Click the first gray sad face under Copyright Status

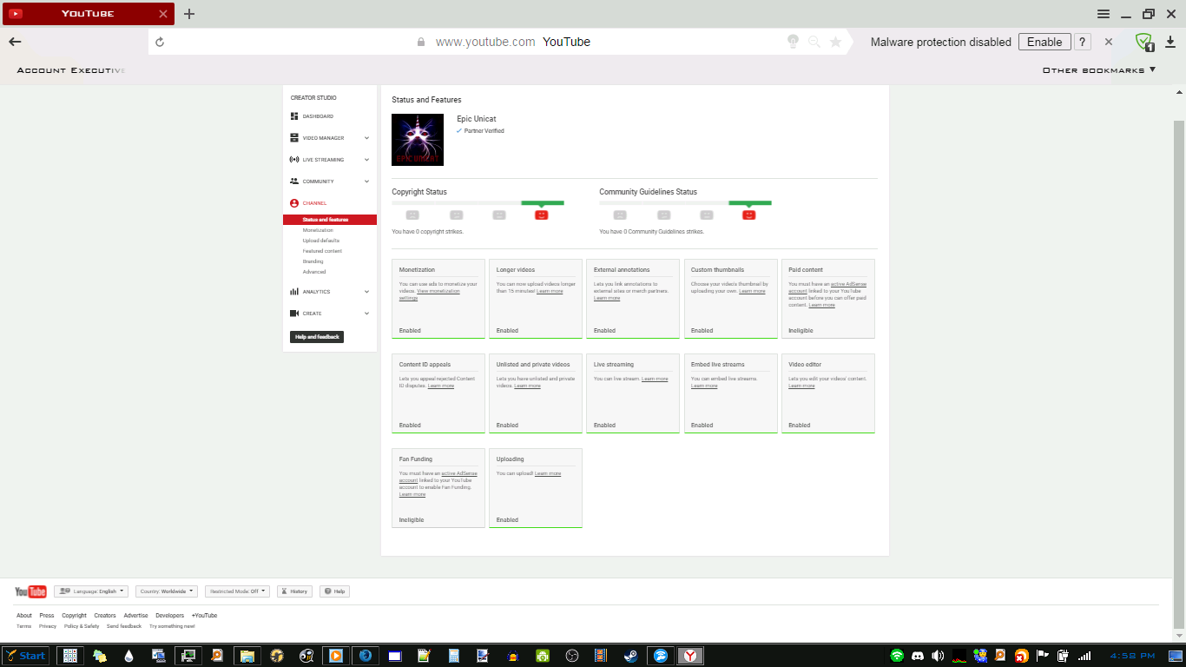pyautogui.click(x=412, y=215)
